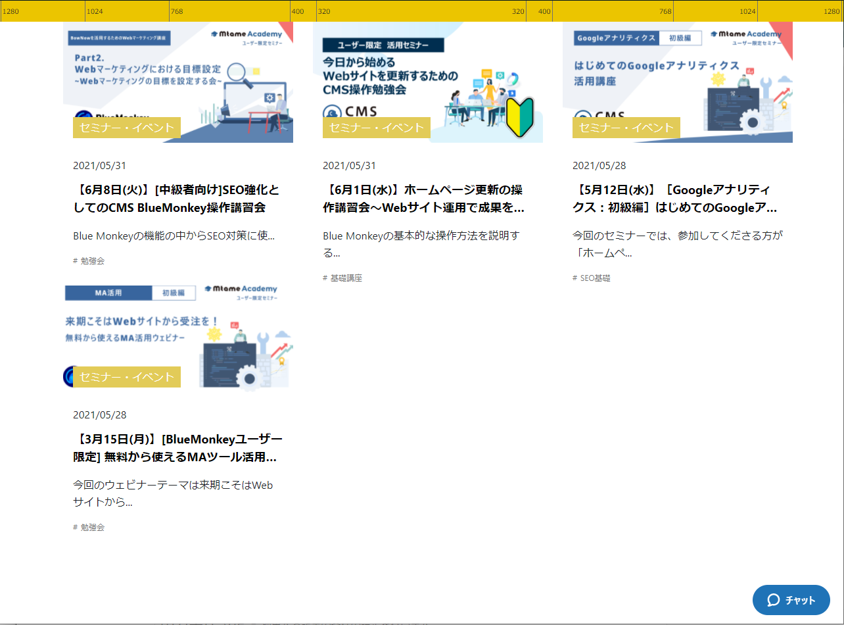844x625 pixels.
Task: Select excerpt text Blue Monkeyの機能の中からSEO対策に使...
Action: point(174,236)
